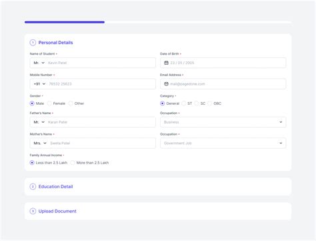Open the +91 country code dropdown
316x241 pixels.
pyautogui.click(x=39, y=84)
